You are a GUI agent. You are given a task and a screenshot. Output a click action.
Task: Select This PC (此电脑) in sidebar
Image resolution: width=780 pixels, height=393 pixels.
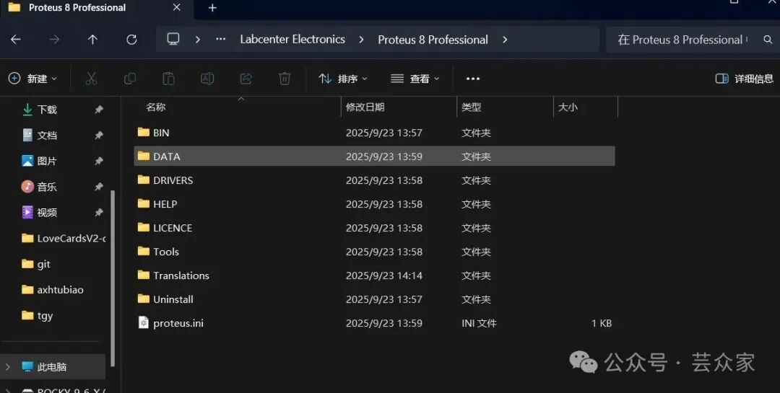pyautogui.click(x=52, y=366)
